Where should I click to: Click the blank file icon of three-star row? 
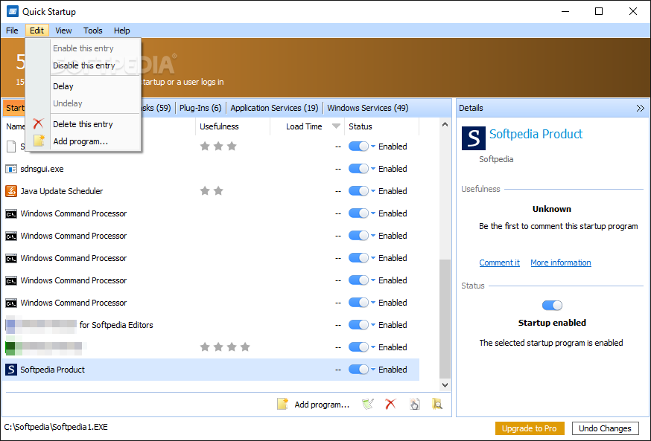point(11,147)
